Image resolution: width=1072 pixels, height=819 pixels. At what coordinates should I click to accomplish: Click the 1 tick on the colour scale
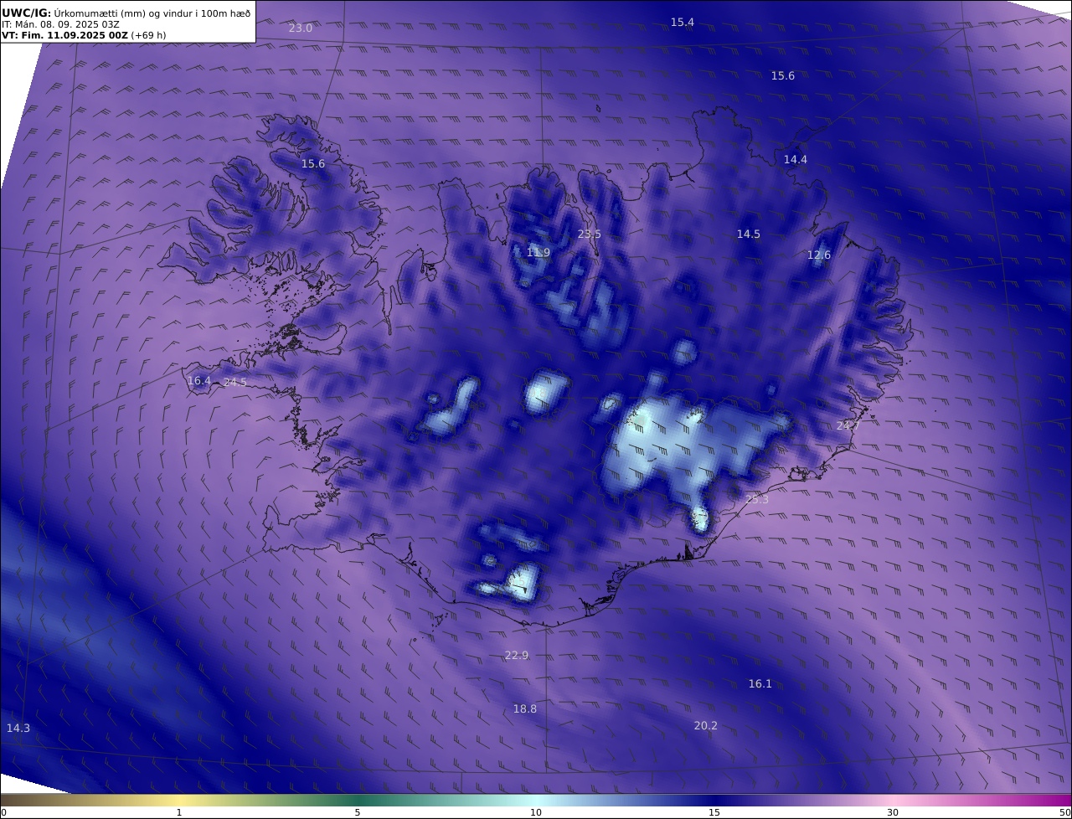click(179, 812)
